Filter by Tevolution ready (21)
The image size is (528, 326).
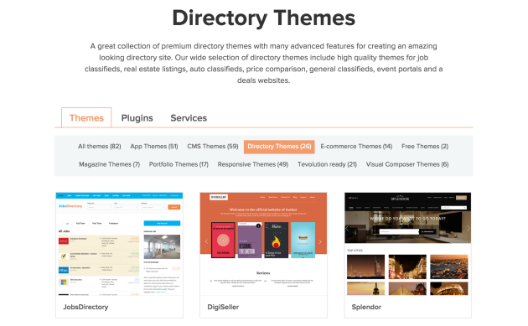coord(327,164)
